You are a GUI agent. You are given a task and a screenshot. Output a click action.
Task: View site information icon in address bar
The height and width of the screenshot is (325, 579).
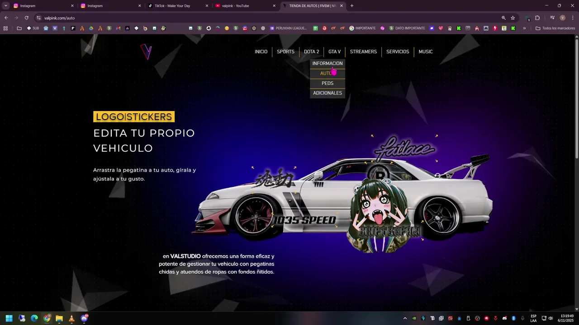tap(39, 18)
